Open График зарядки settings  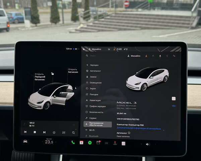[x=95, y=106]
